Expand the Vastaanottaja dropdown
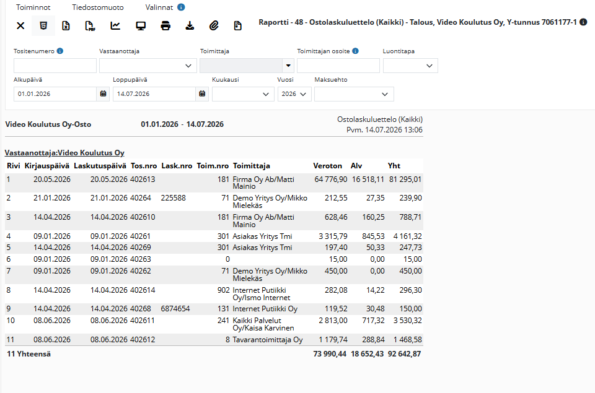Screen dimensions: 595x393 coord(148,66)
